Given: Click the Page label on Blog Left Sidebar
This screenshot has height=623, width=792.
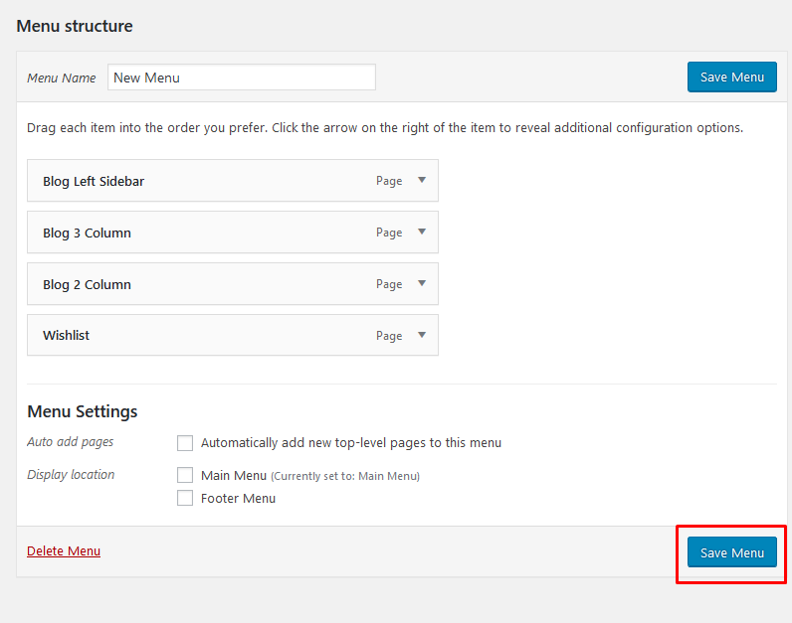Looking at the screenshot, I should [x=389, y=182].
